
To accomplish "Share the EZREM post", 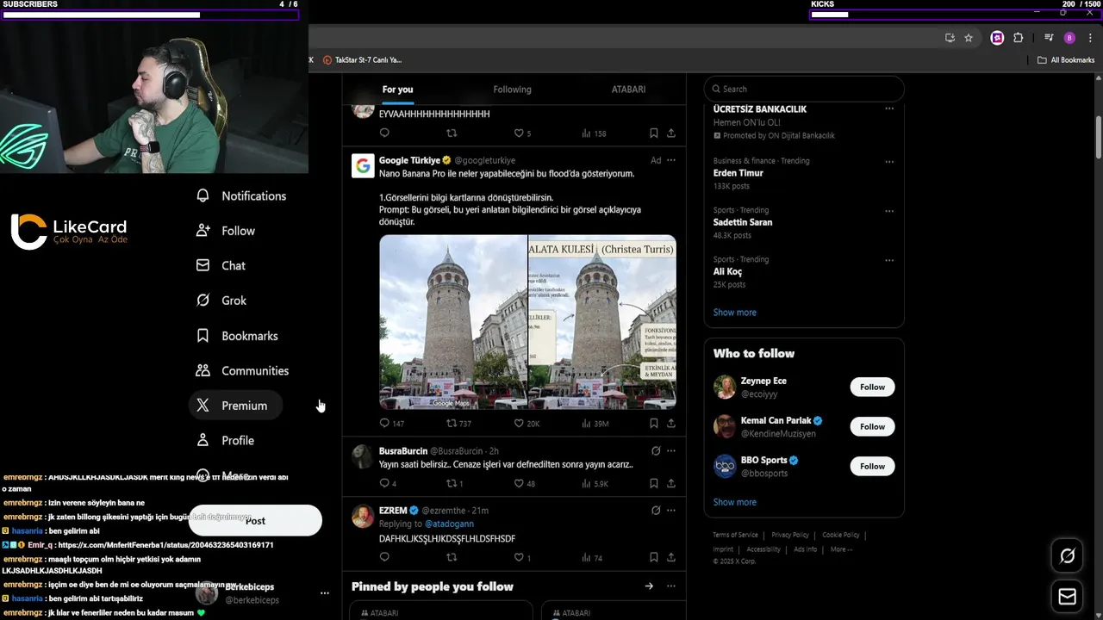I will tap(671, 558).
